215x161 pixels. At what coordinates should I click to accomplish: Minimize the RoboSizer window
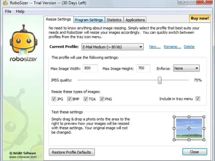183,2
